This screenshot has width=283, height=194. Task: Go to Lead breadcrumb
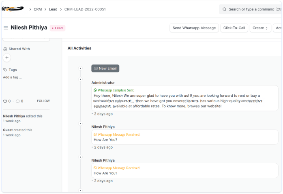[53, 9]
